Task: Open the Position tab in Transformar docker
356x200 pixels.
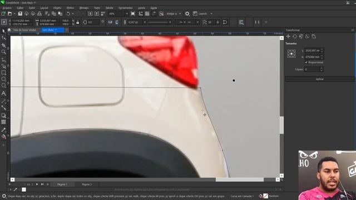Action: click(x=288, y=37)
